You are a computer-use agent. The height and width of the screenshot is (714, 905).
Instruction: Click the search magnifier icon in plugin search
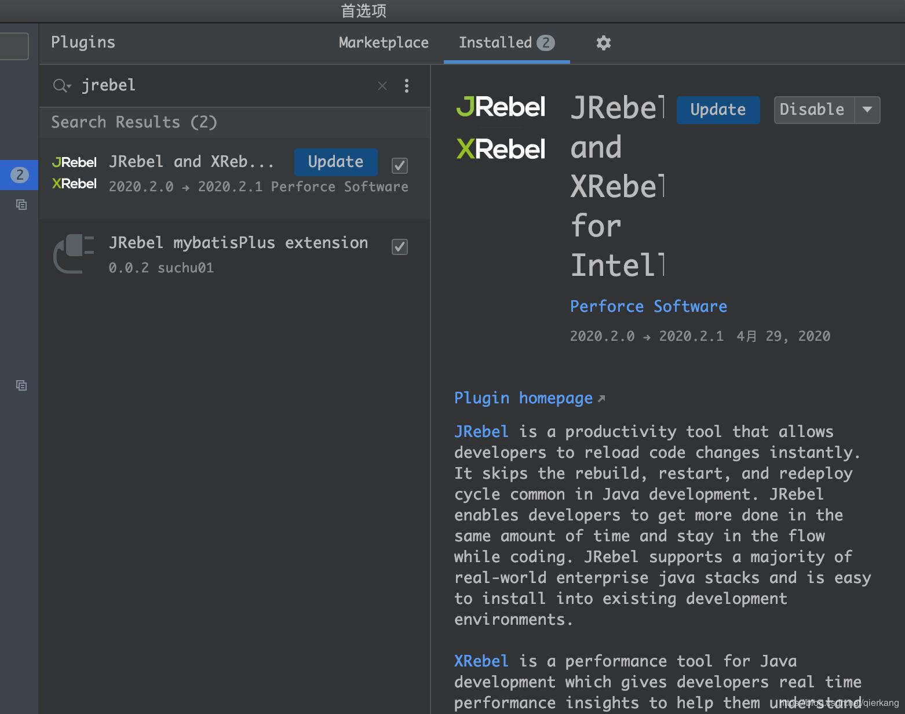(60, 85)
